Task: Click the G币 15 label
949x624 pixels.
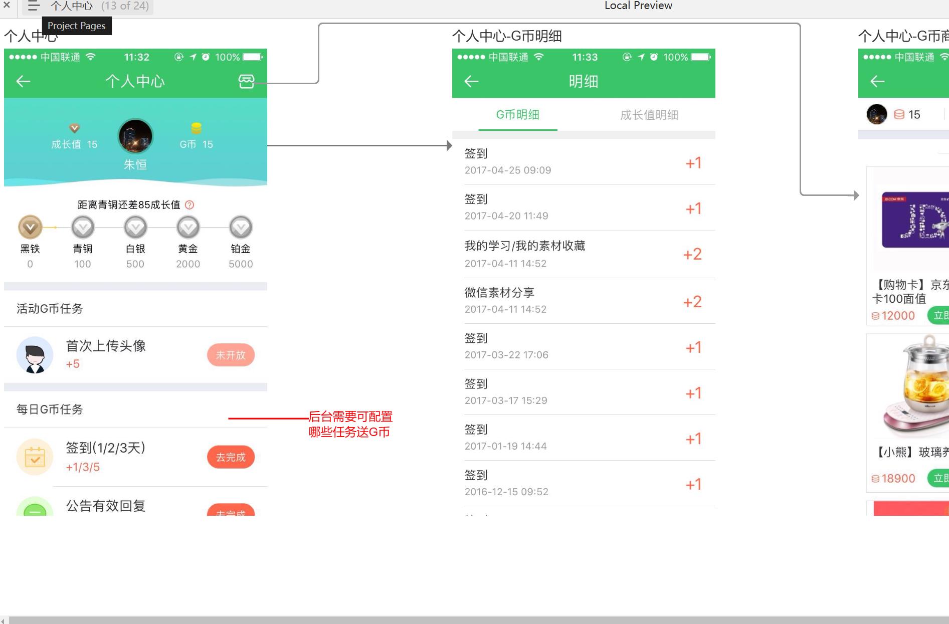Action: click(196, 144)
